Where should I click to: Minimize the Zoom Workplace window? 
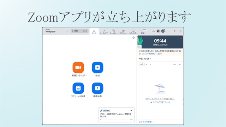coord(168,31)
